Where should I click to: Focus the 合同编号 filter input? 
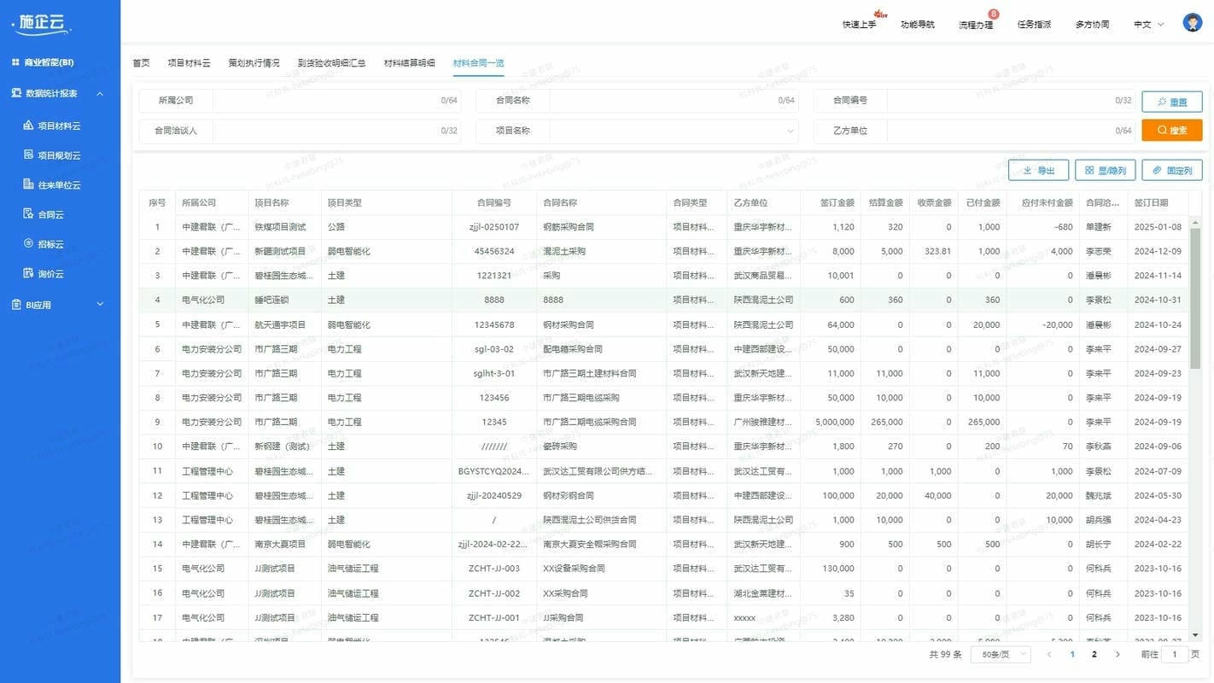1011,101
